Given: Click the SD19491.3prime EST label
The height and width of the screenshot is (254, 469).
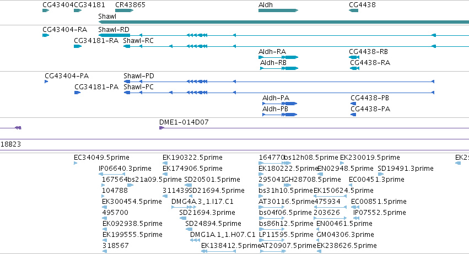Looking at the screenshot, I should [x=406, y=169].
